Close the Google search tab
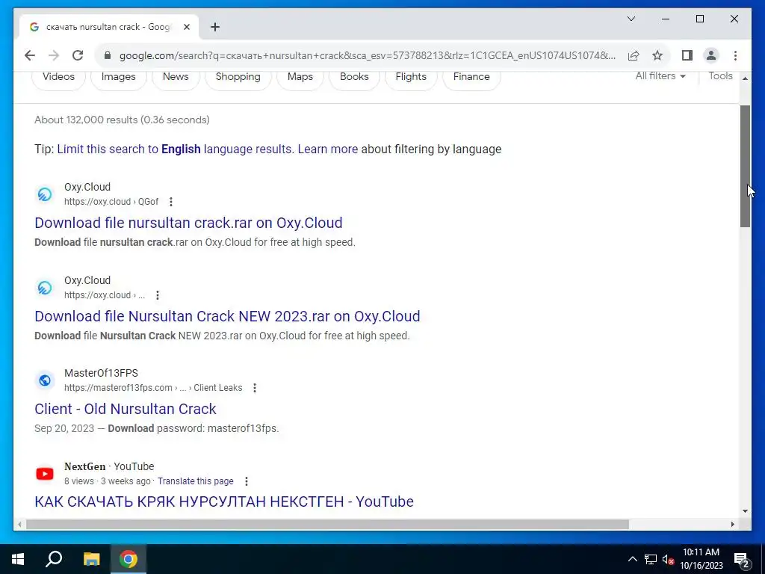 point(186,27)
